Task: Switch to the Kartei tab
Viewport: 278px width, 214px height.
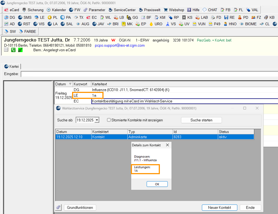Action: (12, 66)
